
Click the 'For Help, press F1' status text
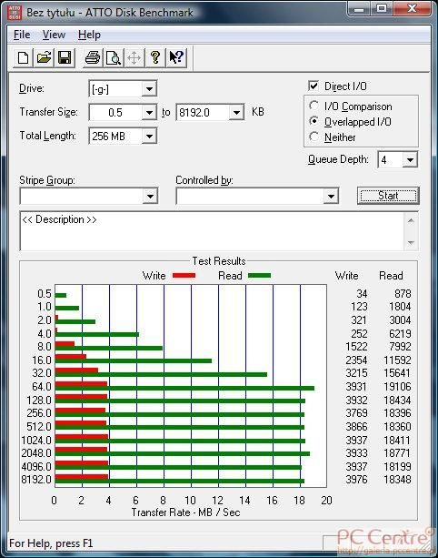click(51, 543)
